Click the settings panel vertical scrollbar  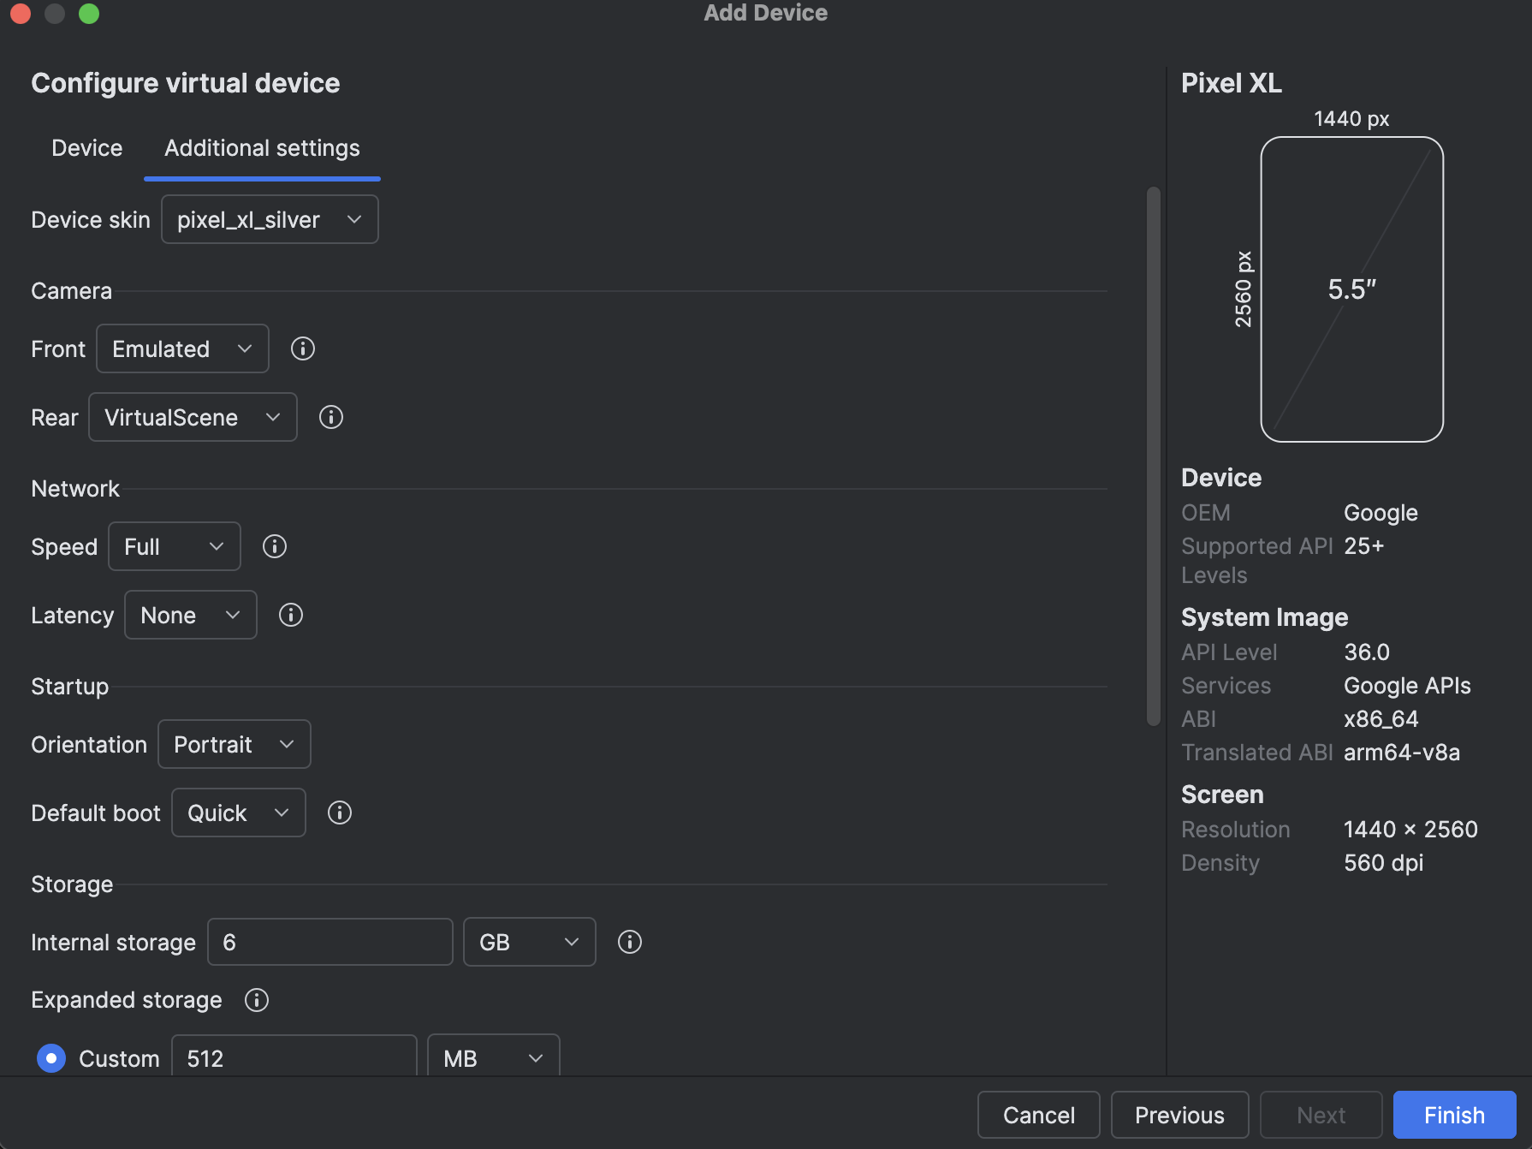(1154, 455)
